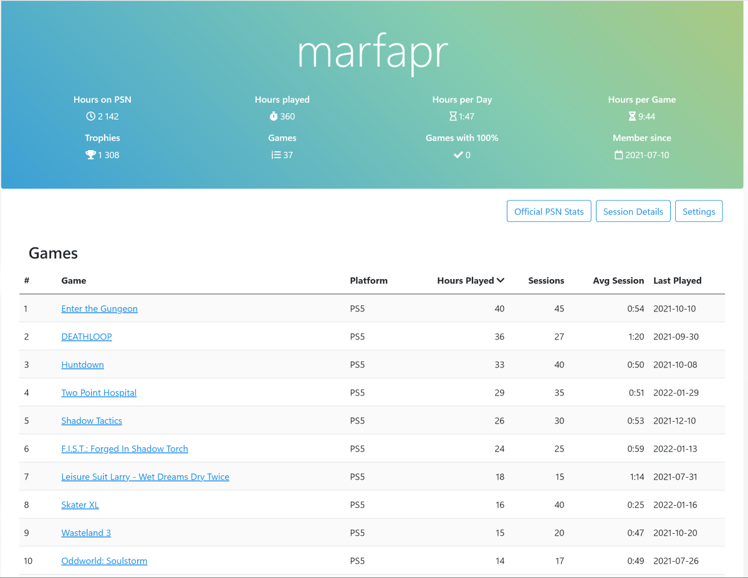Image resolution: width=748 pixels, height=578 pixels.
Task: Open Official PSN Stats
Action: (549, 212)
